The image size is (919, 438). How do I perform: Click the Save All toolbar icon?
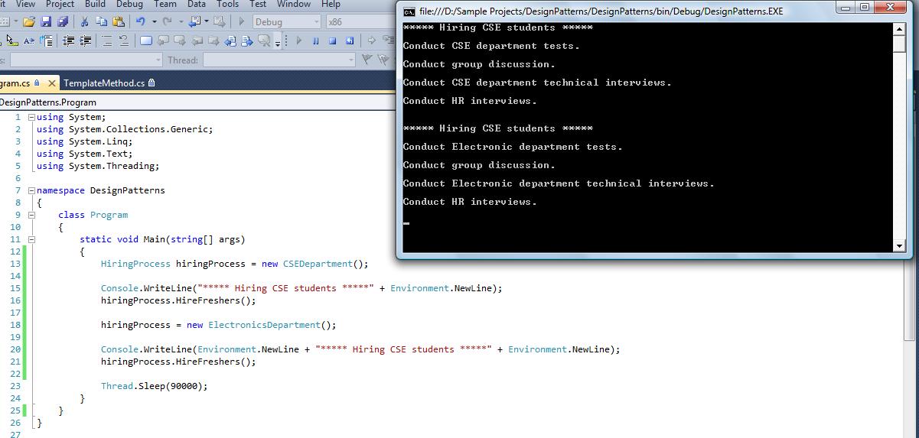pyautogui.click(x=62, y=22)
